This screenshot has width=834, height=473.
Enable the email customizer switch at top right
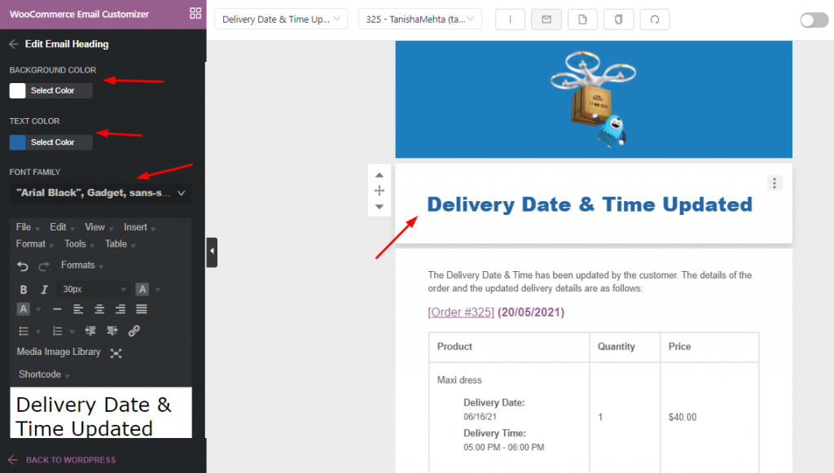[x=814, y=20]
